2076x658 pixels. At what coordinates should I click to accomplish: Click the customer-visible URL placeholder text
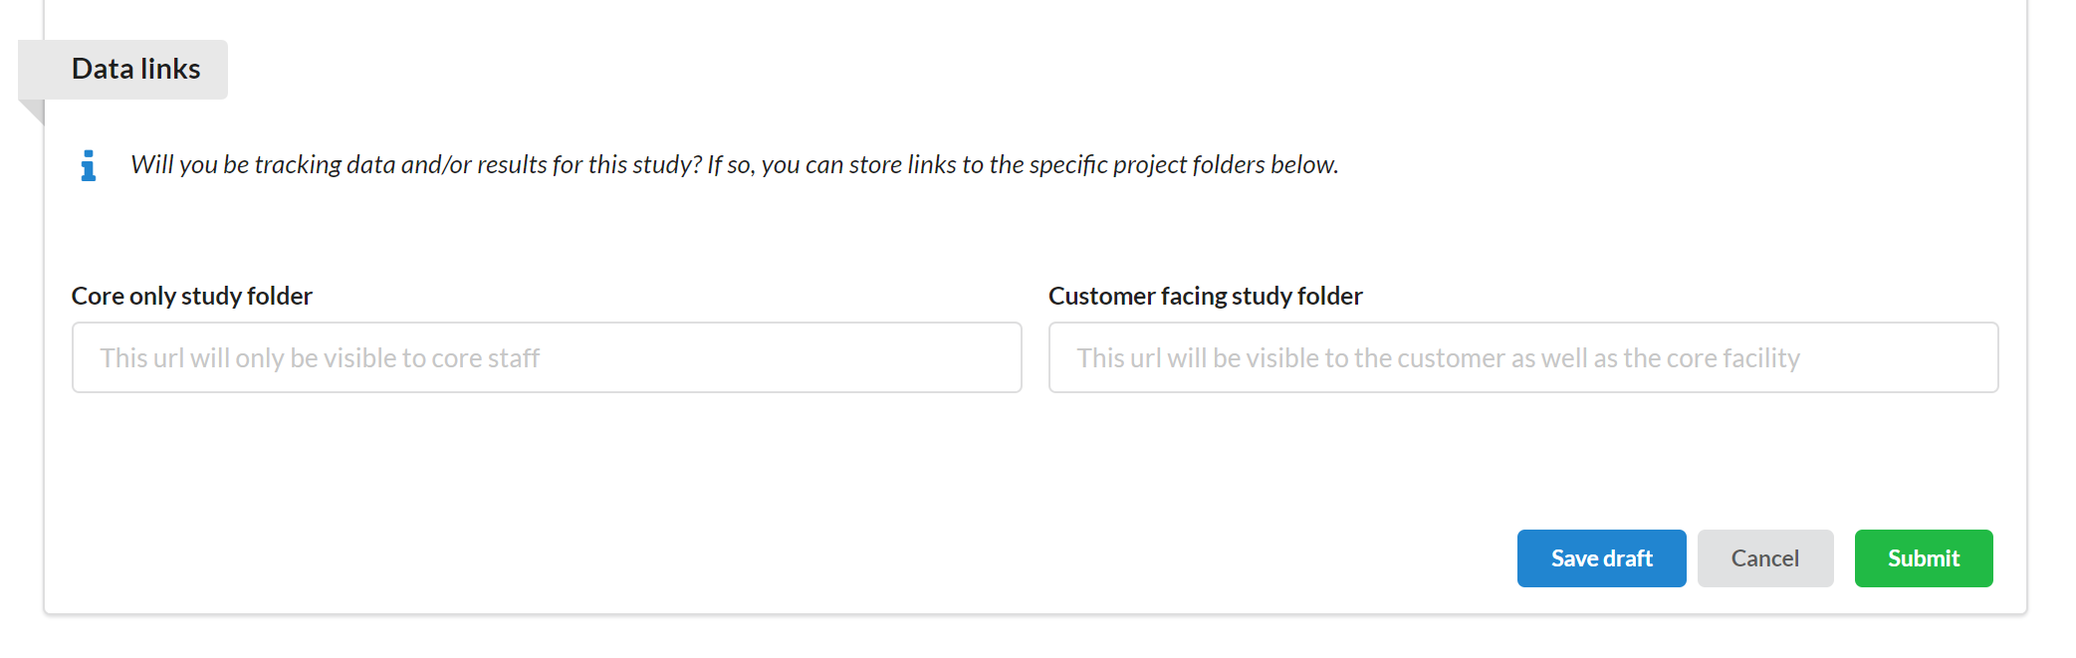1438,358
